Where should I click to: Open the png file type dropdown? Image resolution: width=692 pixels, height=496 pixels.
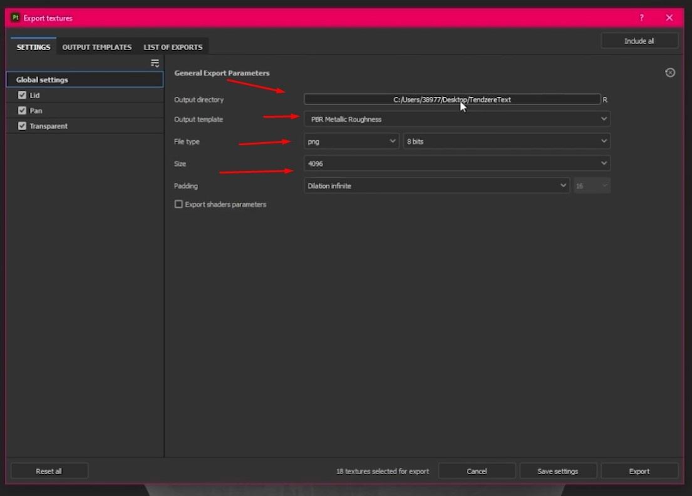click(x=351, y=141)
